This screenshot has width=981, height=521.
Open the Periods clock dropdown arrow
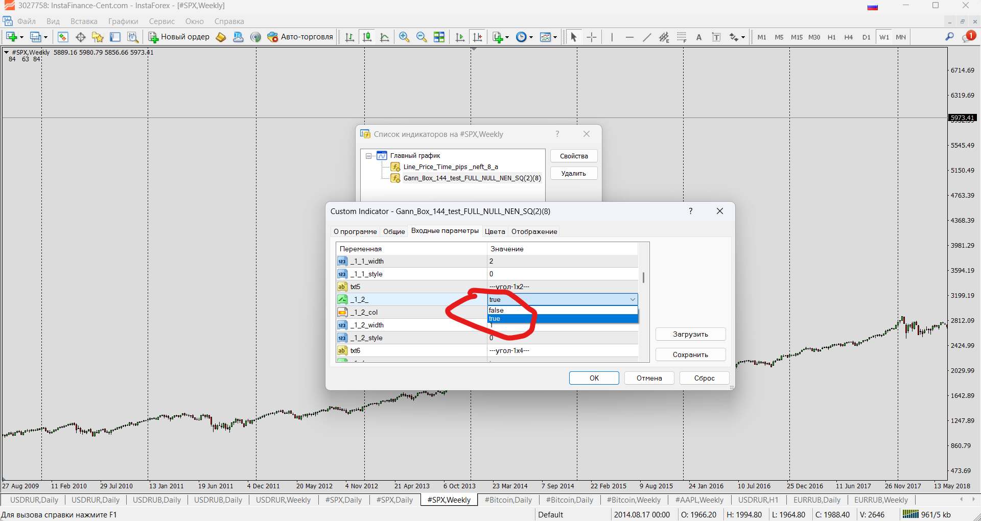[x=531, y=37]
